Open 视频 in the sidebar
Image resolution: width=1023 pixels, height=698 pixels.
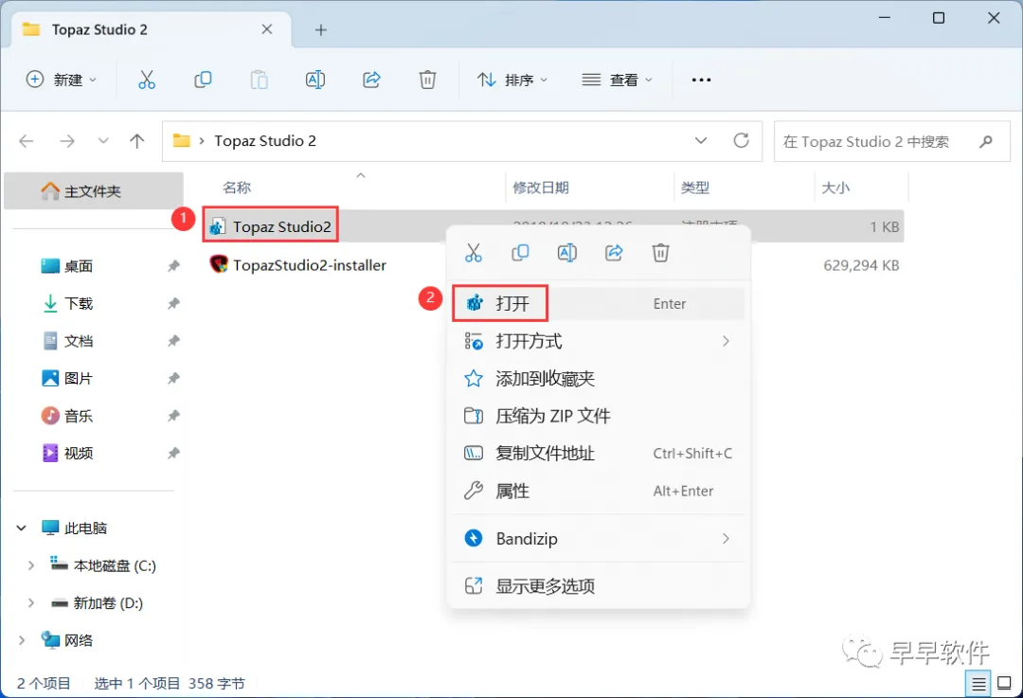pyautogui.click(x=79, y=453)
